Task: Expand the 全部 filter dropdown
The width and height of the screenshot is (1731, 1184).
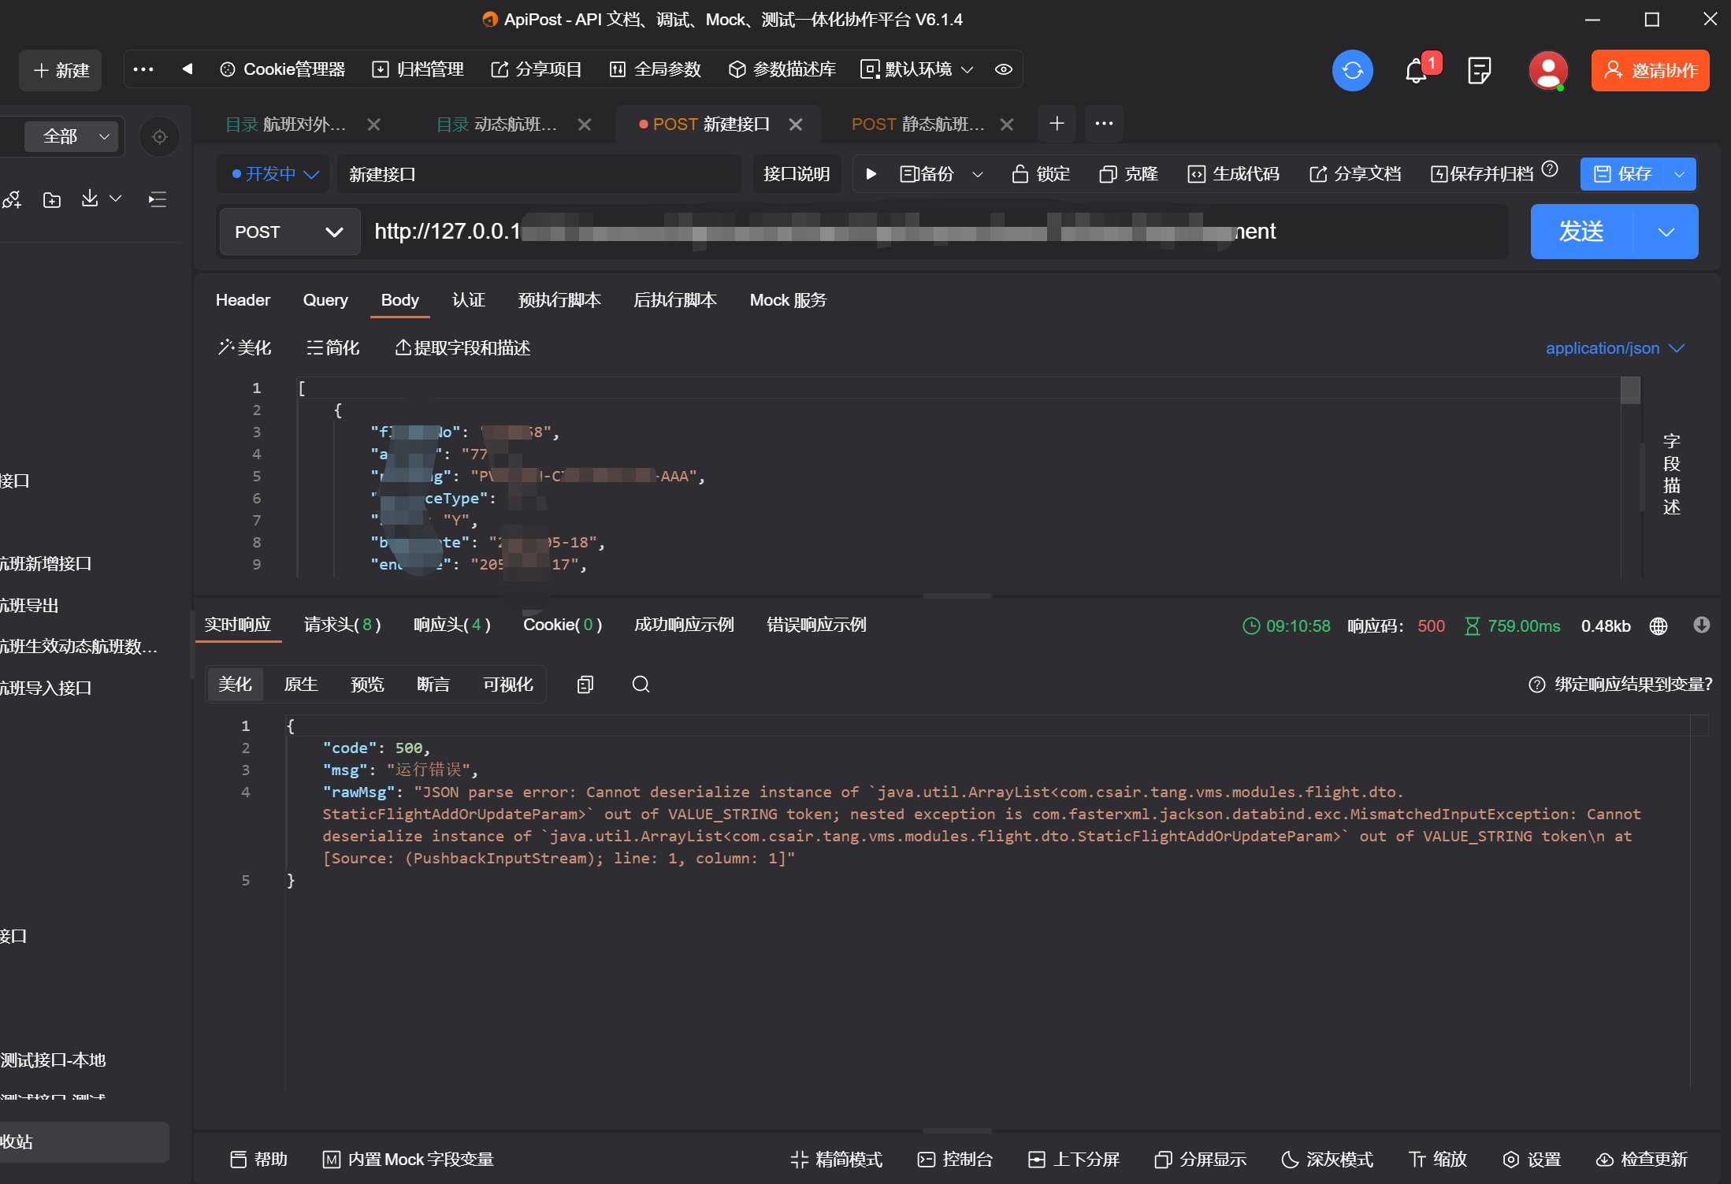Action: pos(72,136)
